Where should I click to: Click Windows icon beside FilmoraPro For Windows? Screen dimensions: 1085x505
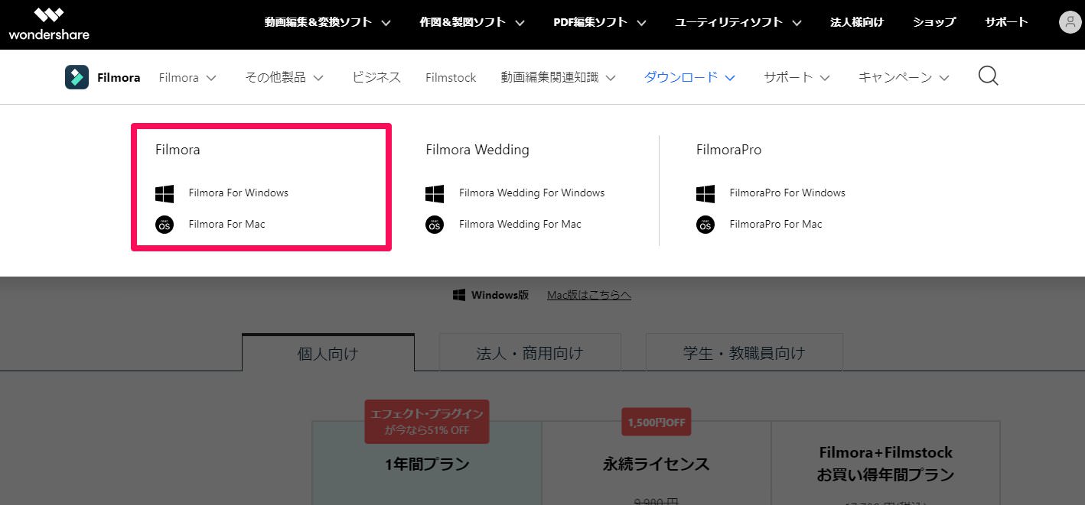click(x=705, y=193)
